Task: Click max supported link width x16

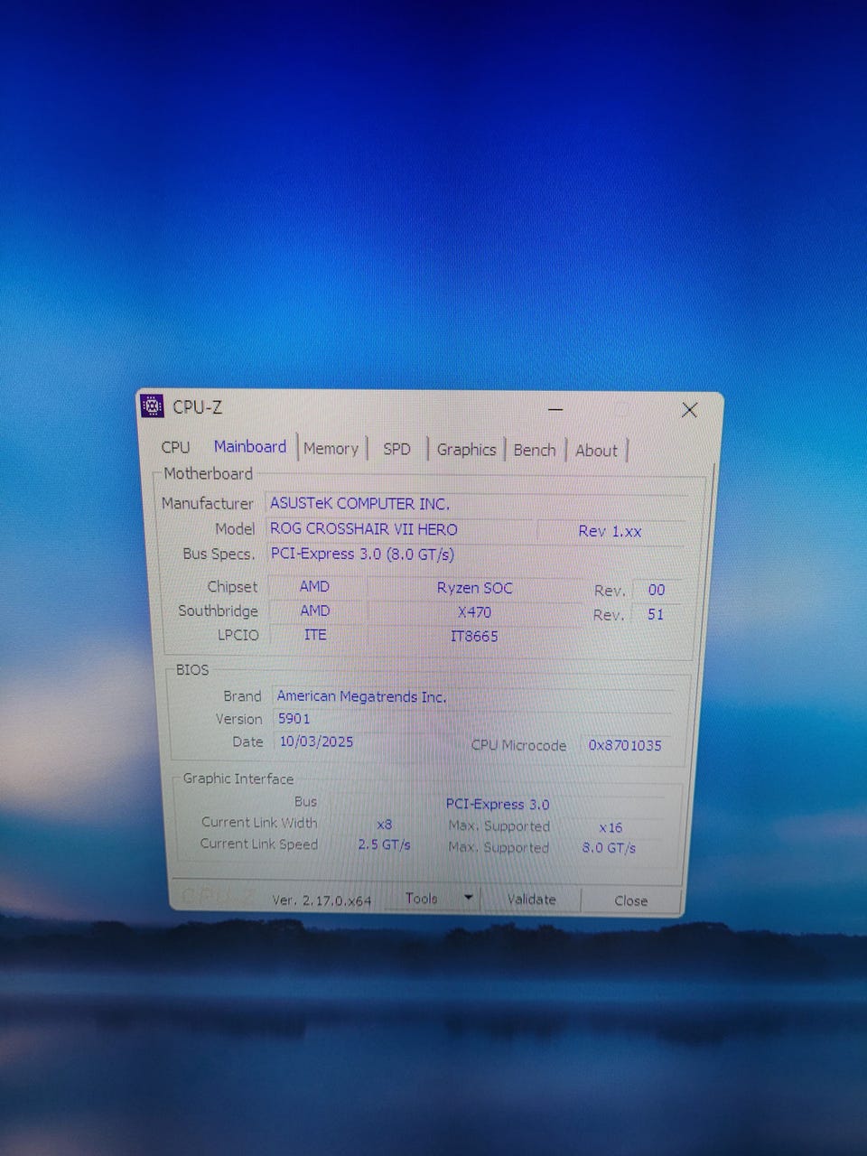Action: pos(611,827)
